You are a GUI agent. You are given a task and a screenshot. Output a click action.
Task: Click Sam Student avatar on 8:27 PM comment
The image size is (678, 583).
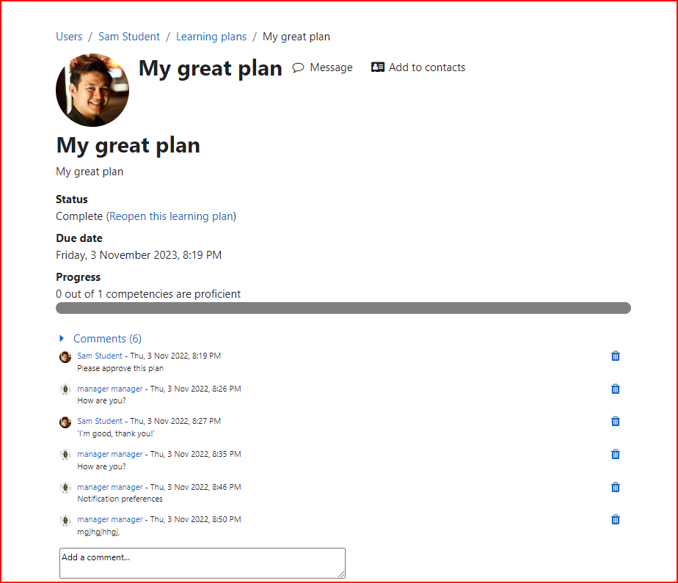pos(65,422)
